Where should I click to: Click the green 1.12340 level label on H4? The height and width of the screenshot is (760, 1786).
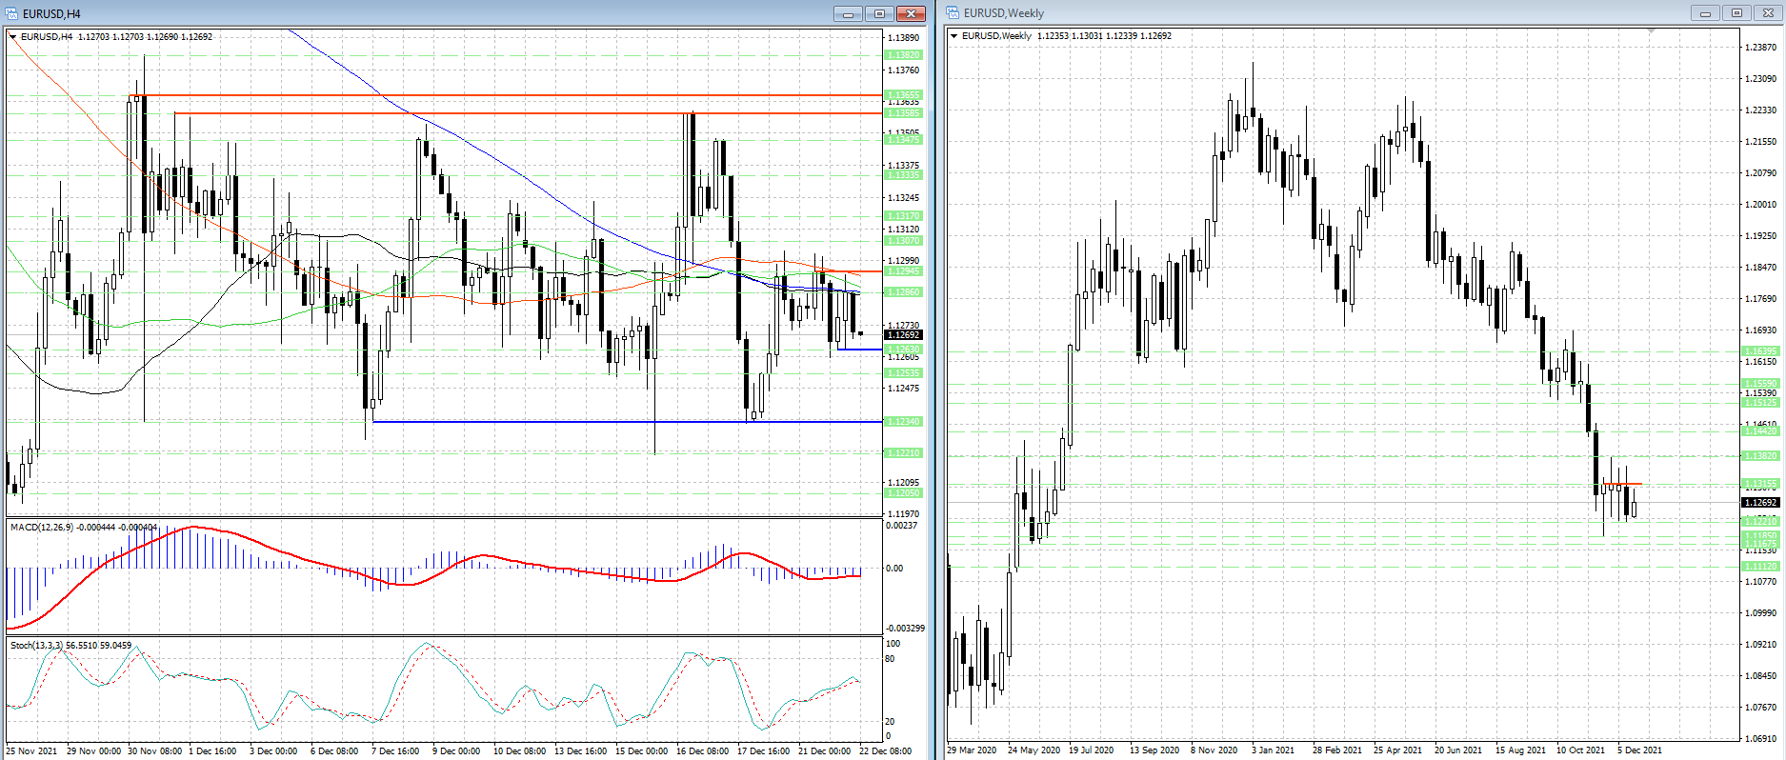[x=903, y=421]
